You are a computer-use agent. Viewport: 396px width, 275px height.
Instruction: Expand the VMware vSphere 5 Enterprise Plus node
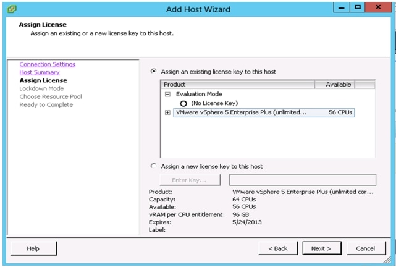[167, 112]
